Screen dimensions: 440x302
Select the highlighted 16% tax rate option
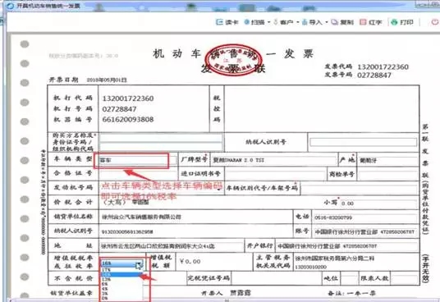click(x=121, y=275)
